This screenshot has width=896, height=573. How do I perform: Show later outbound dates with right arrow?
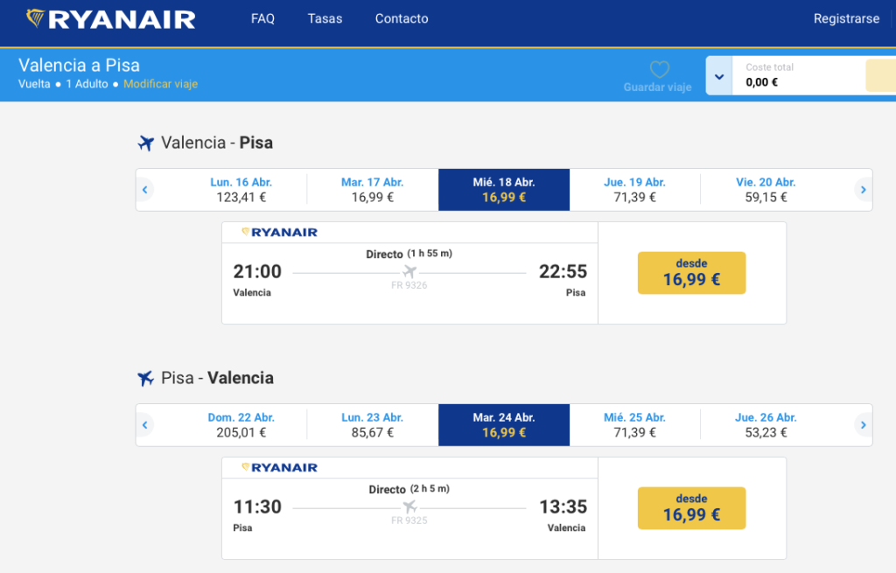[x=863, y=190]
